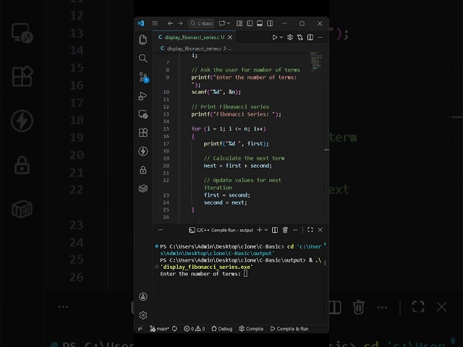Open the Manage gear icon
The width and height of the screenshot is (463, 347).
point(143,315)
